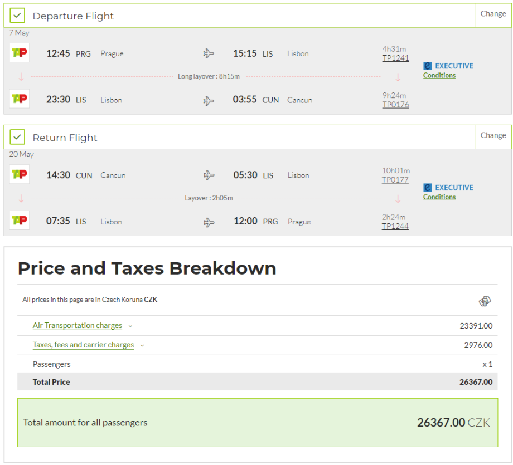Click TAP logo on Cancun to Lisbon flight
Screen dimensions: 513x465
point(20,175)
